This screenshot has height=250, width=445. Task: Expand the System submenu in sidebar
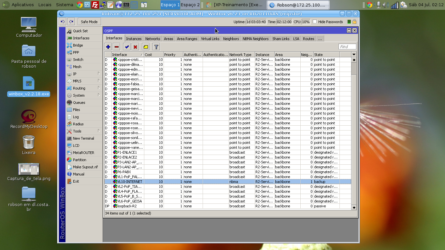84,95
